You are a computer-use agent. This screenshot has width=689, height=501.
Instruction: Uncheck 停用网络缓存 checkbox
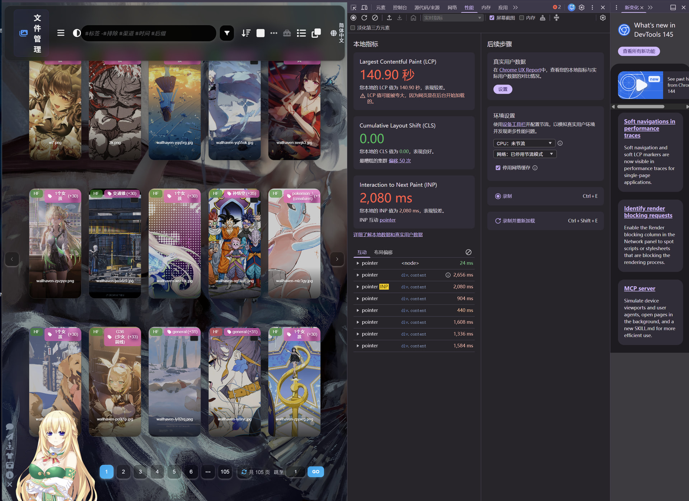pos(498,168)
